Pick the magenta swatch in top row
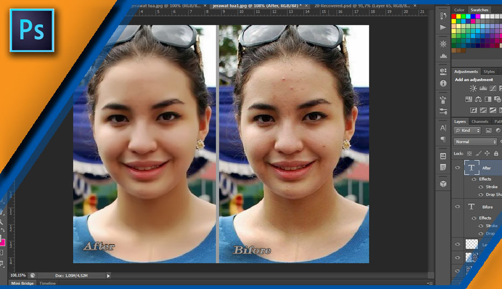Screen dimensions: 502x289 tap(478, 16)
